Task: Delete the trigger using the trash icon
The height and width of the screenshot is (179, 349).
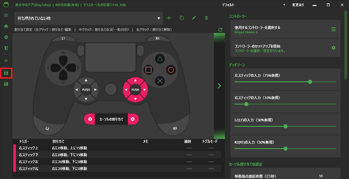Action: [206, 18]
